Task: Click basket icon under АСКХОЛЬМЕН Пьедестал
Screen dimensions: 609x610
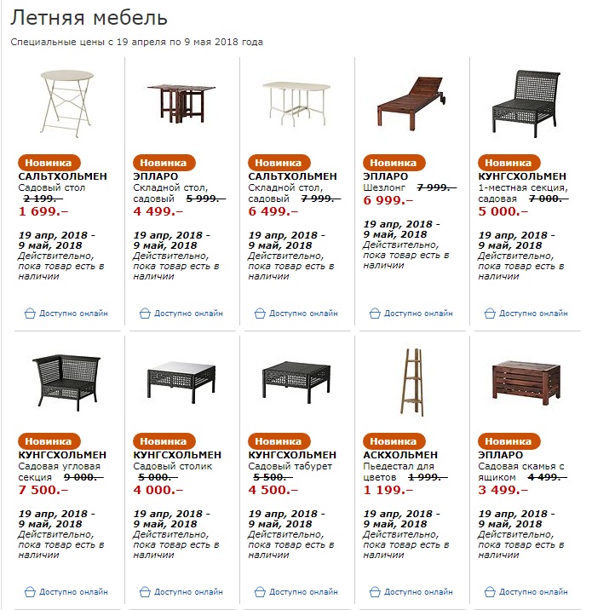Action: point(375,591)
